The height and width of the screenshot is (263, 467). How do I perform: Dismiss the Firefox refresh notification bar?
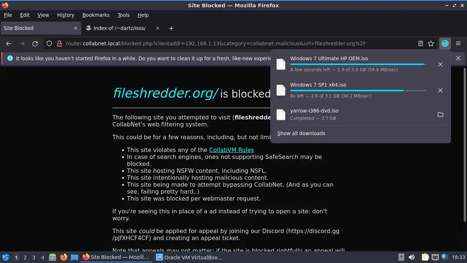coord(458,58)
